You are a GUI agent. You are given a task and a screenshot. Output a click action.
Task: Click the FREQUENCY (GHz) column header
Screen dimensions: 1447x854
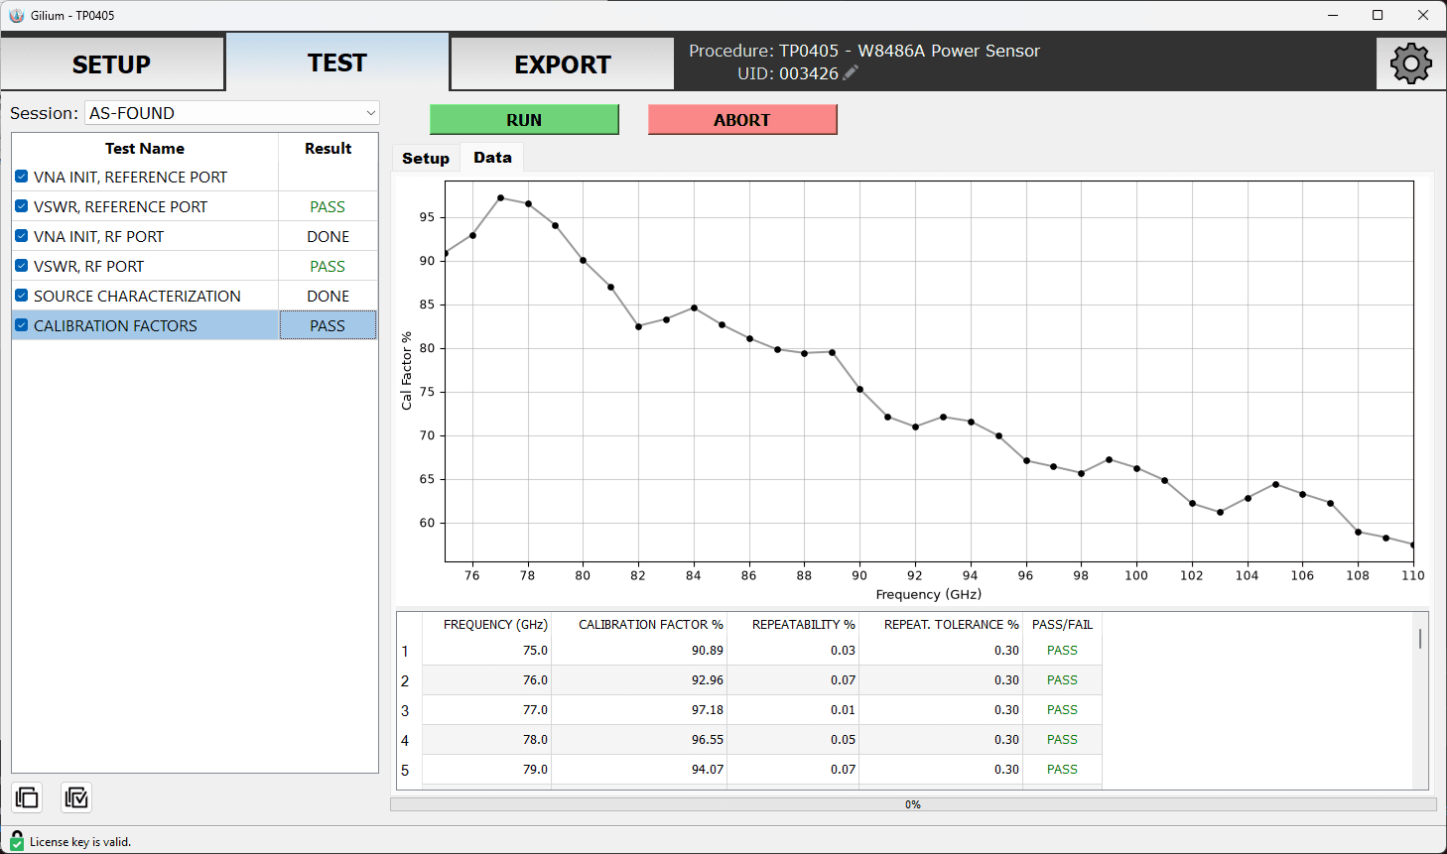pyautogui.click(x=486, y=625)
